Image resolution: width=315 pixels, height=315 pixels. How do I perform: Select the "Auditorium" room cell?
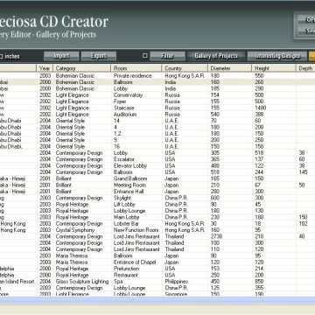point(125,115)
